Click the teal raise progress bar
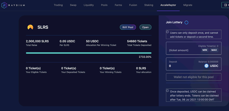Viewport: 229px width, 111px height. point(89,53)
